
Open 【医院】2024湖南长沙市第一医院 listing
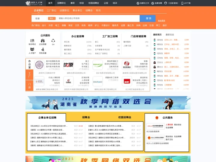point(47,130)
